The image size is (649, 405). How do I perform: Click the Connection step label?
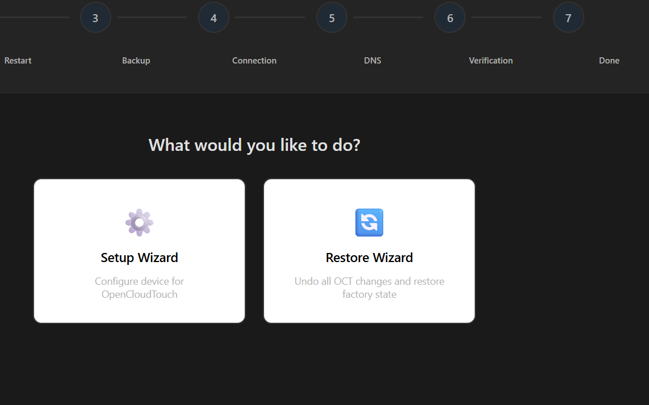254,60
